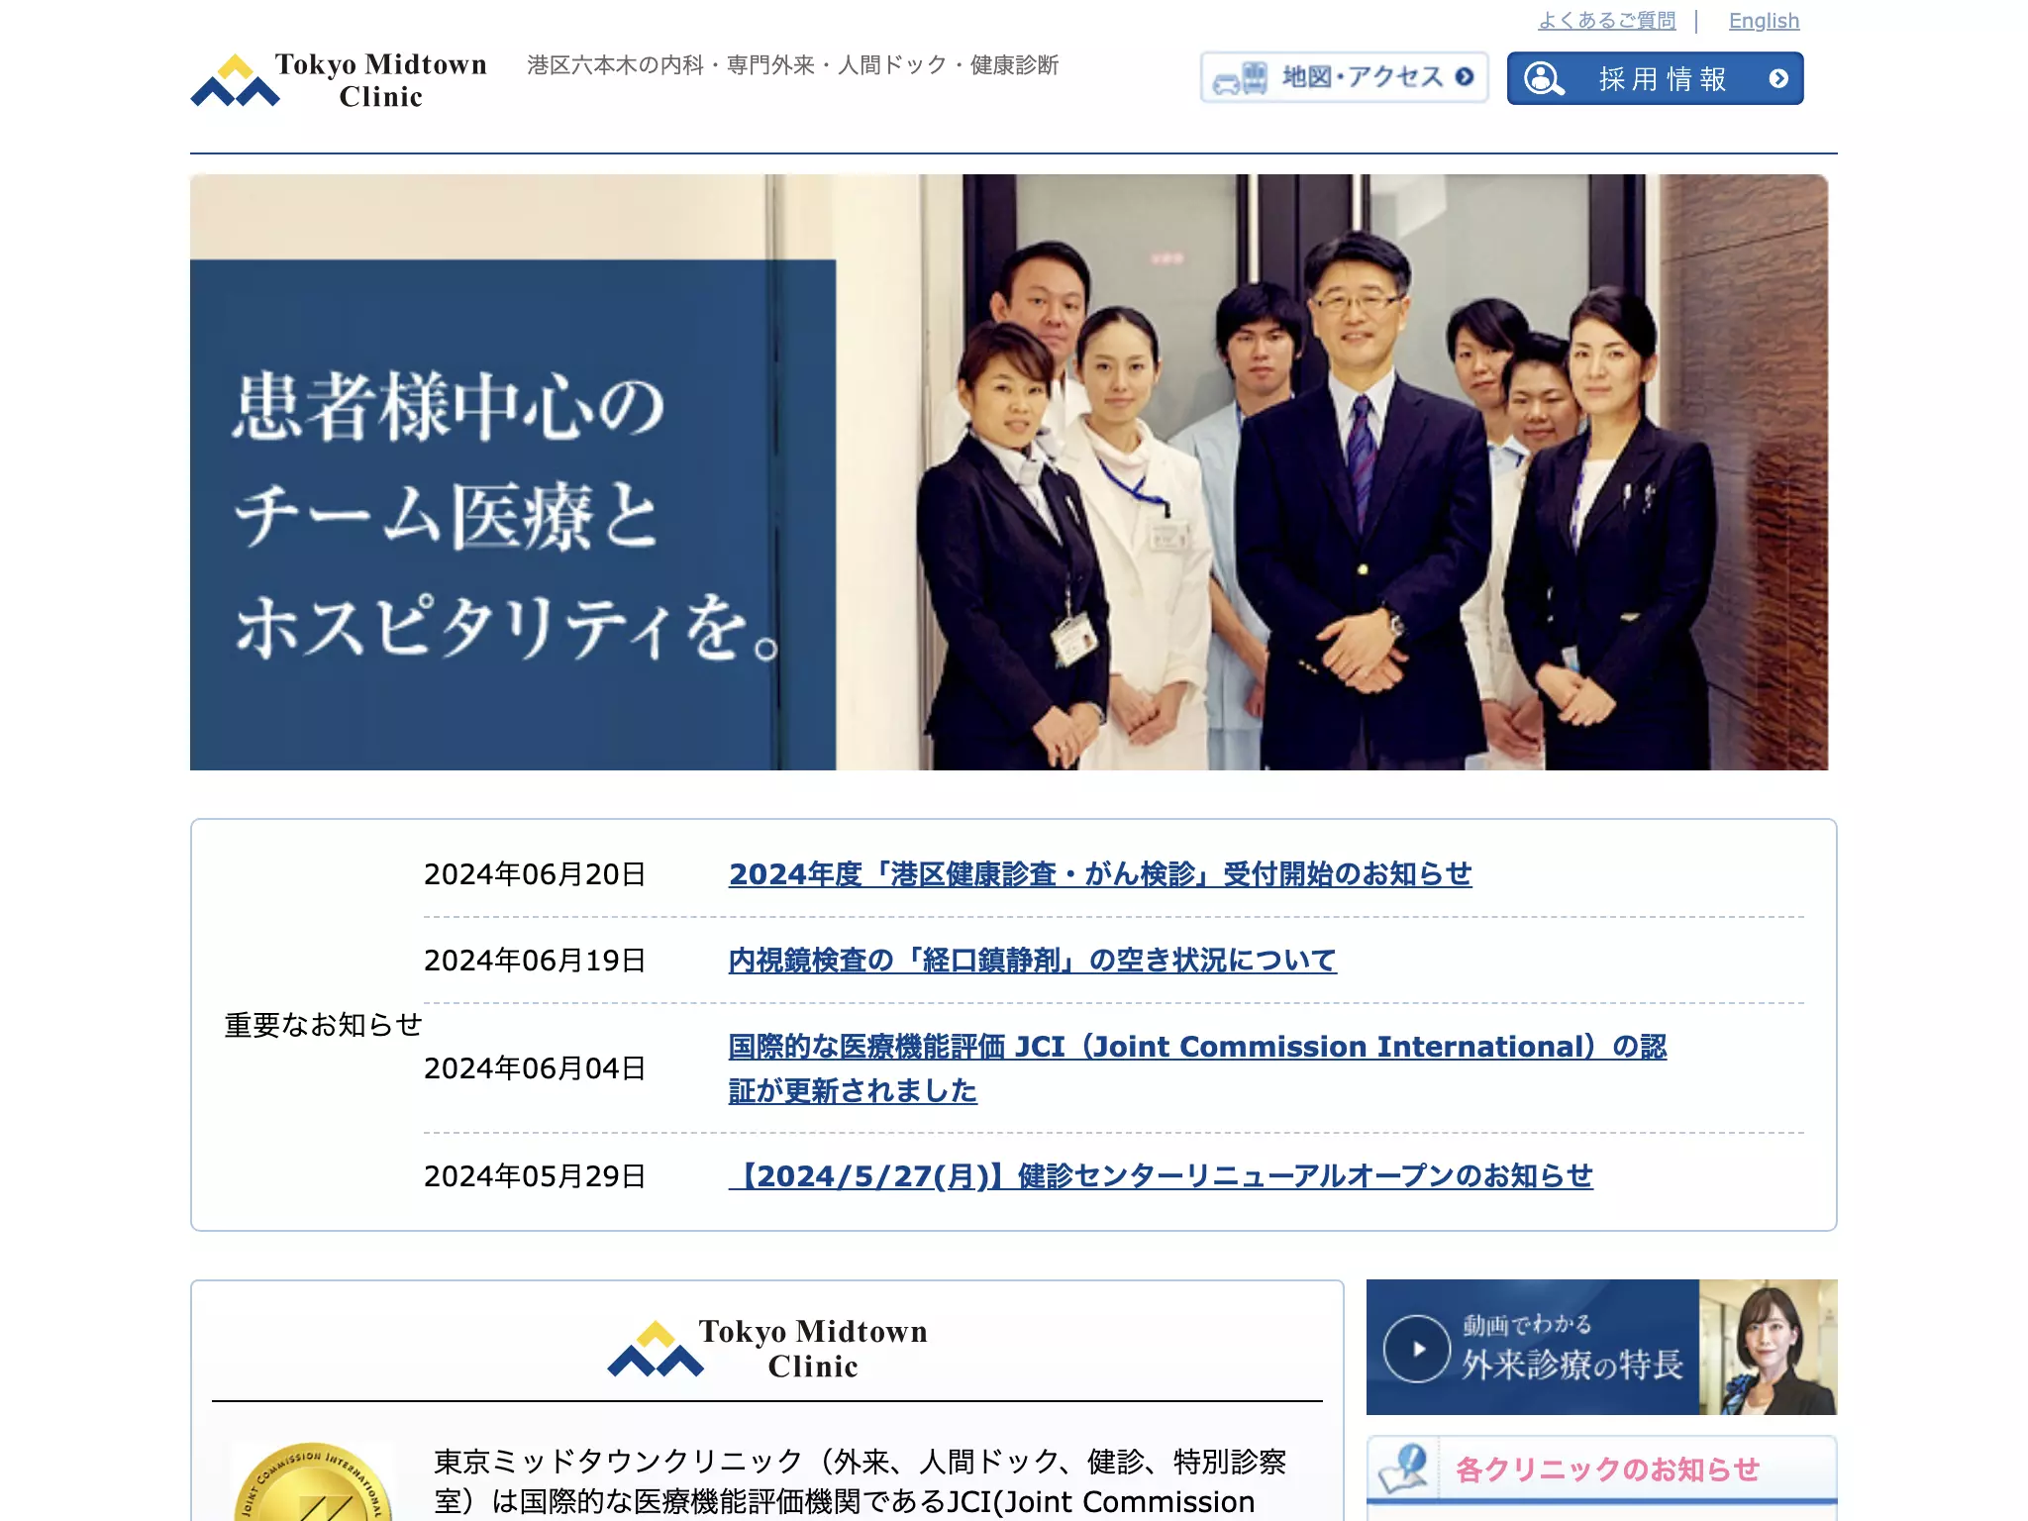Open the 地図・アクセス button
The width and height of the screenshot is (2028, 1521).
1344,77
